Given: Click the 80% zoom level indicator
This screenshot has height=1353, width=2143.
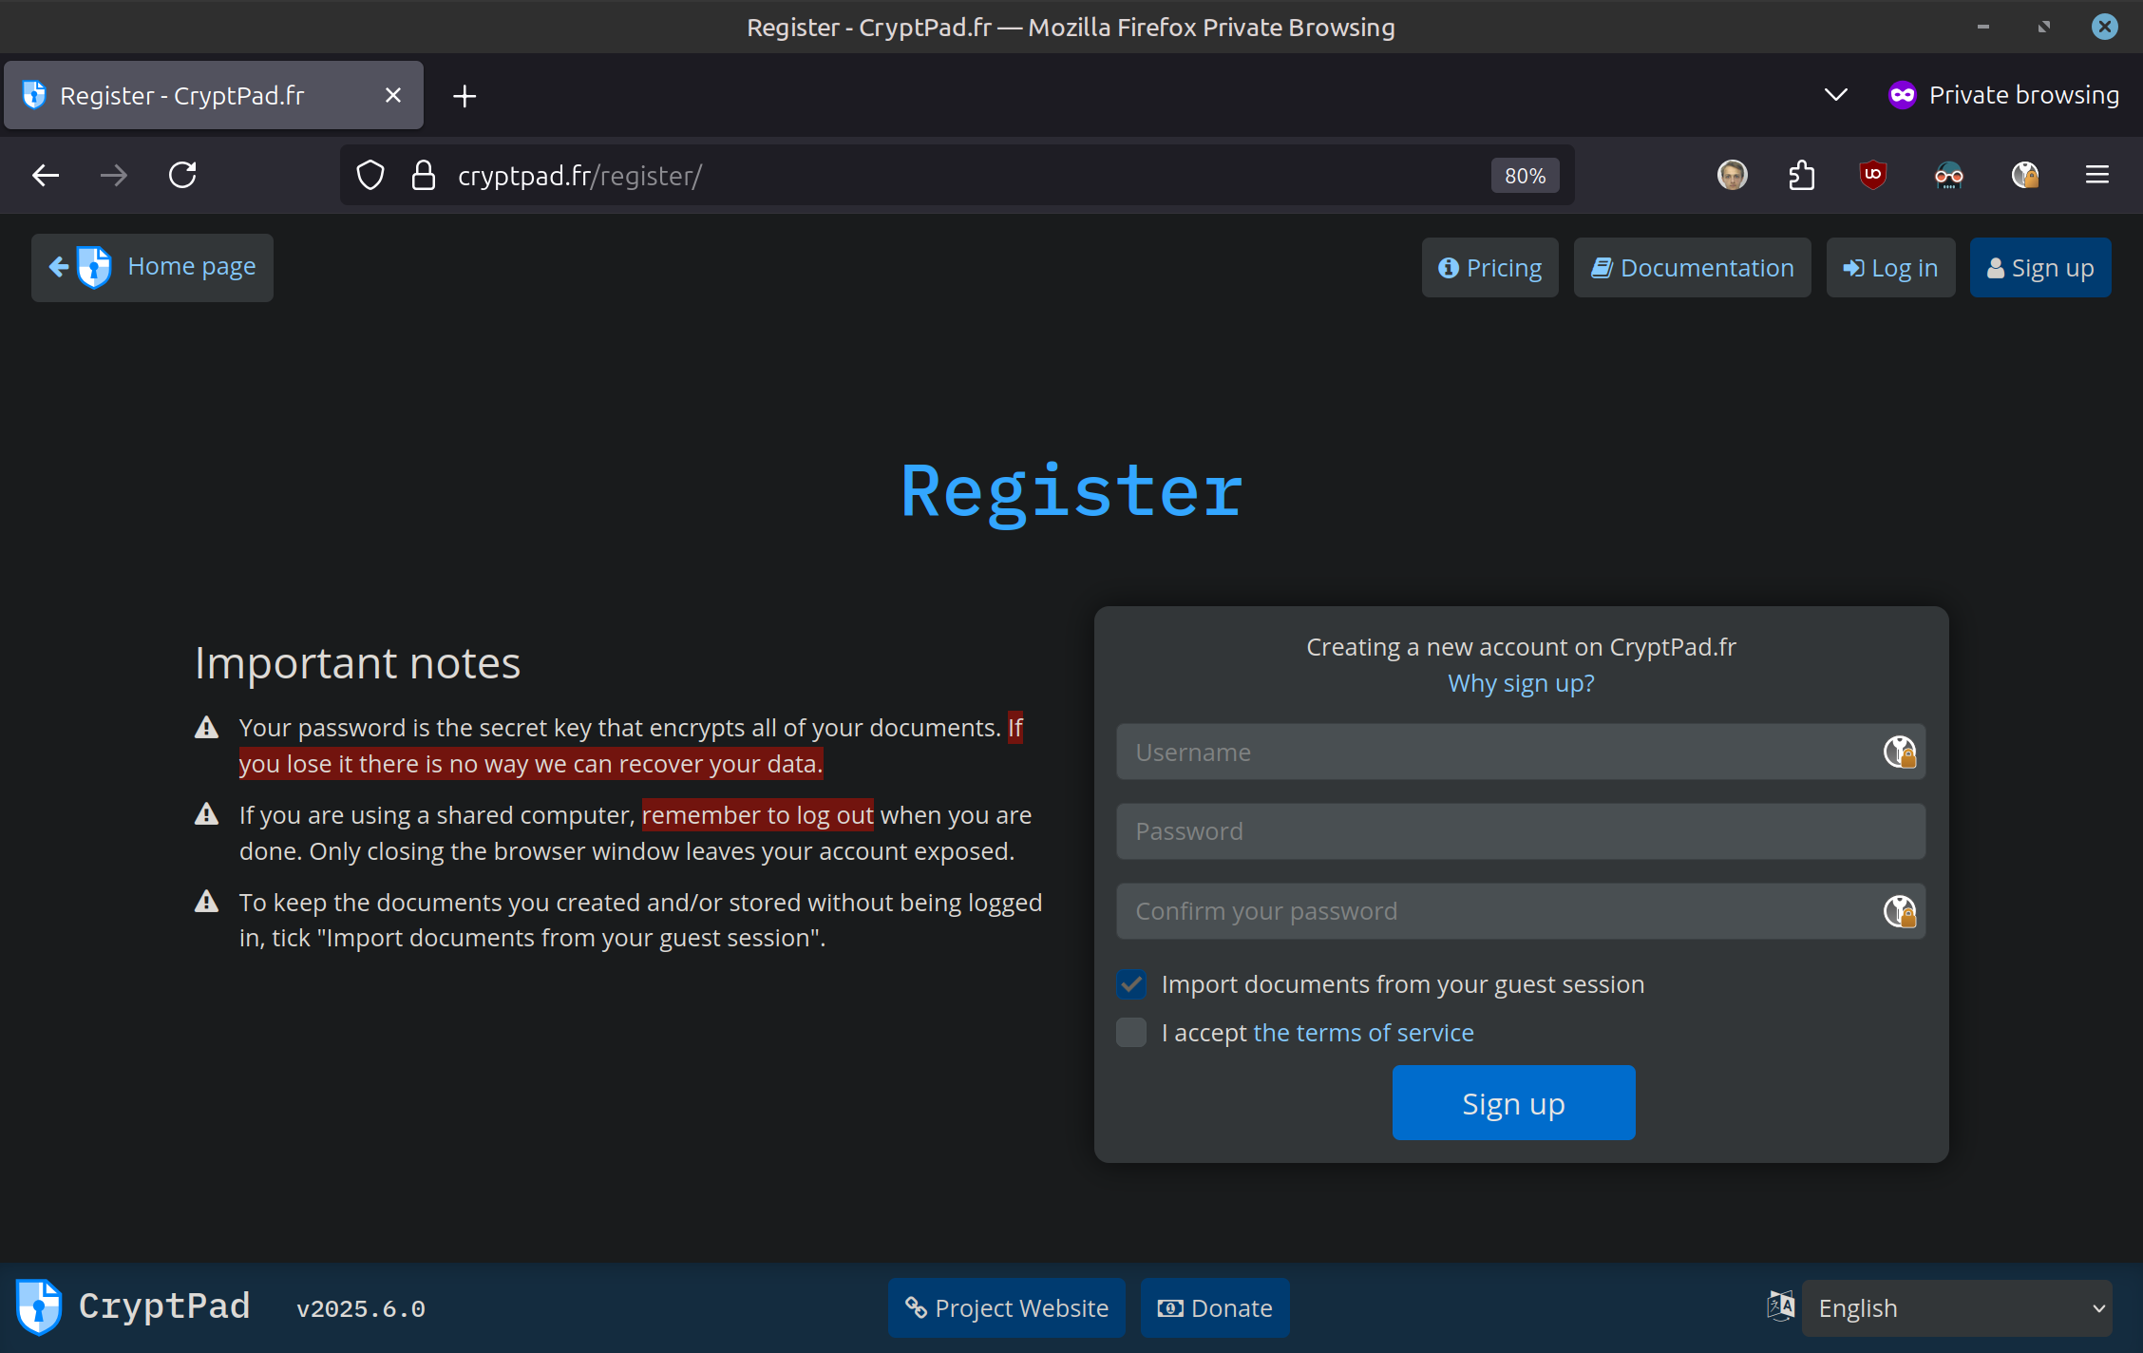Looking at the screenshot, I should click(x=1525, y=176).
